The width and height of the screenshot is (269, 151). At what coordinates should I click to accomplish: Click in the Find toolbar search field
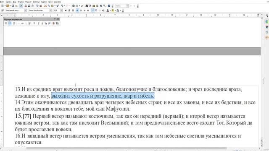[x=121, y=6]
